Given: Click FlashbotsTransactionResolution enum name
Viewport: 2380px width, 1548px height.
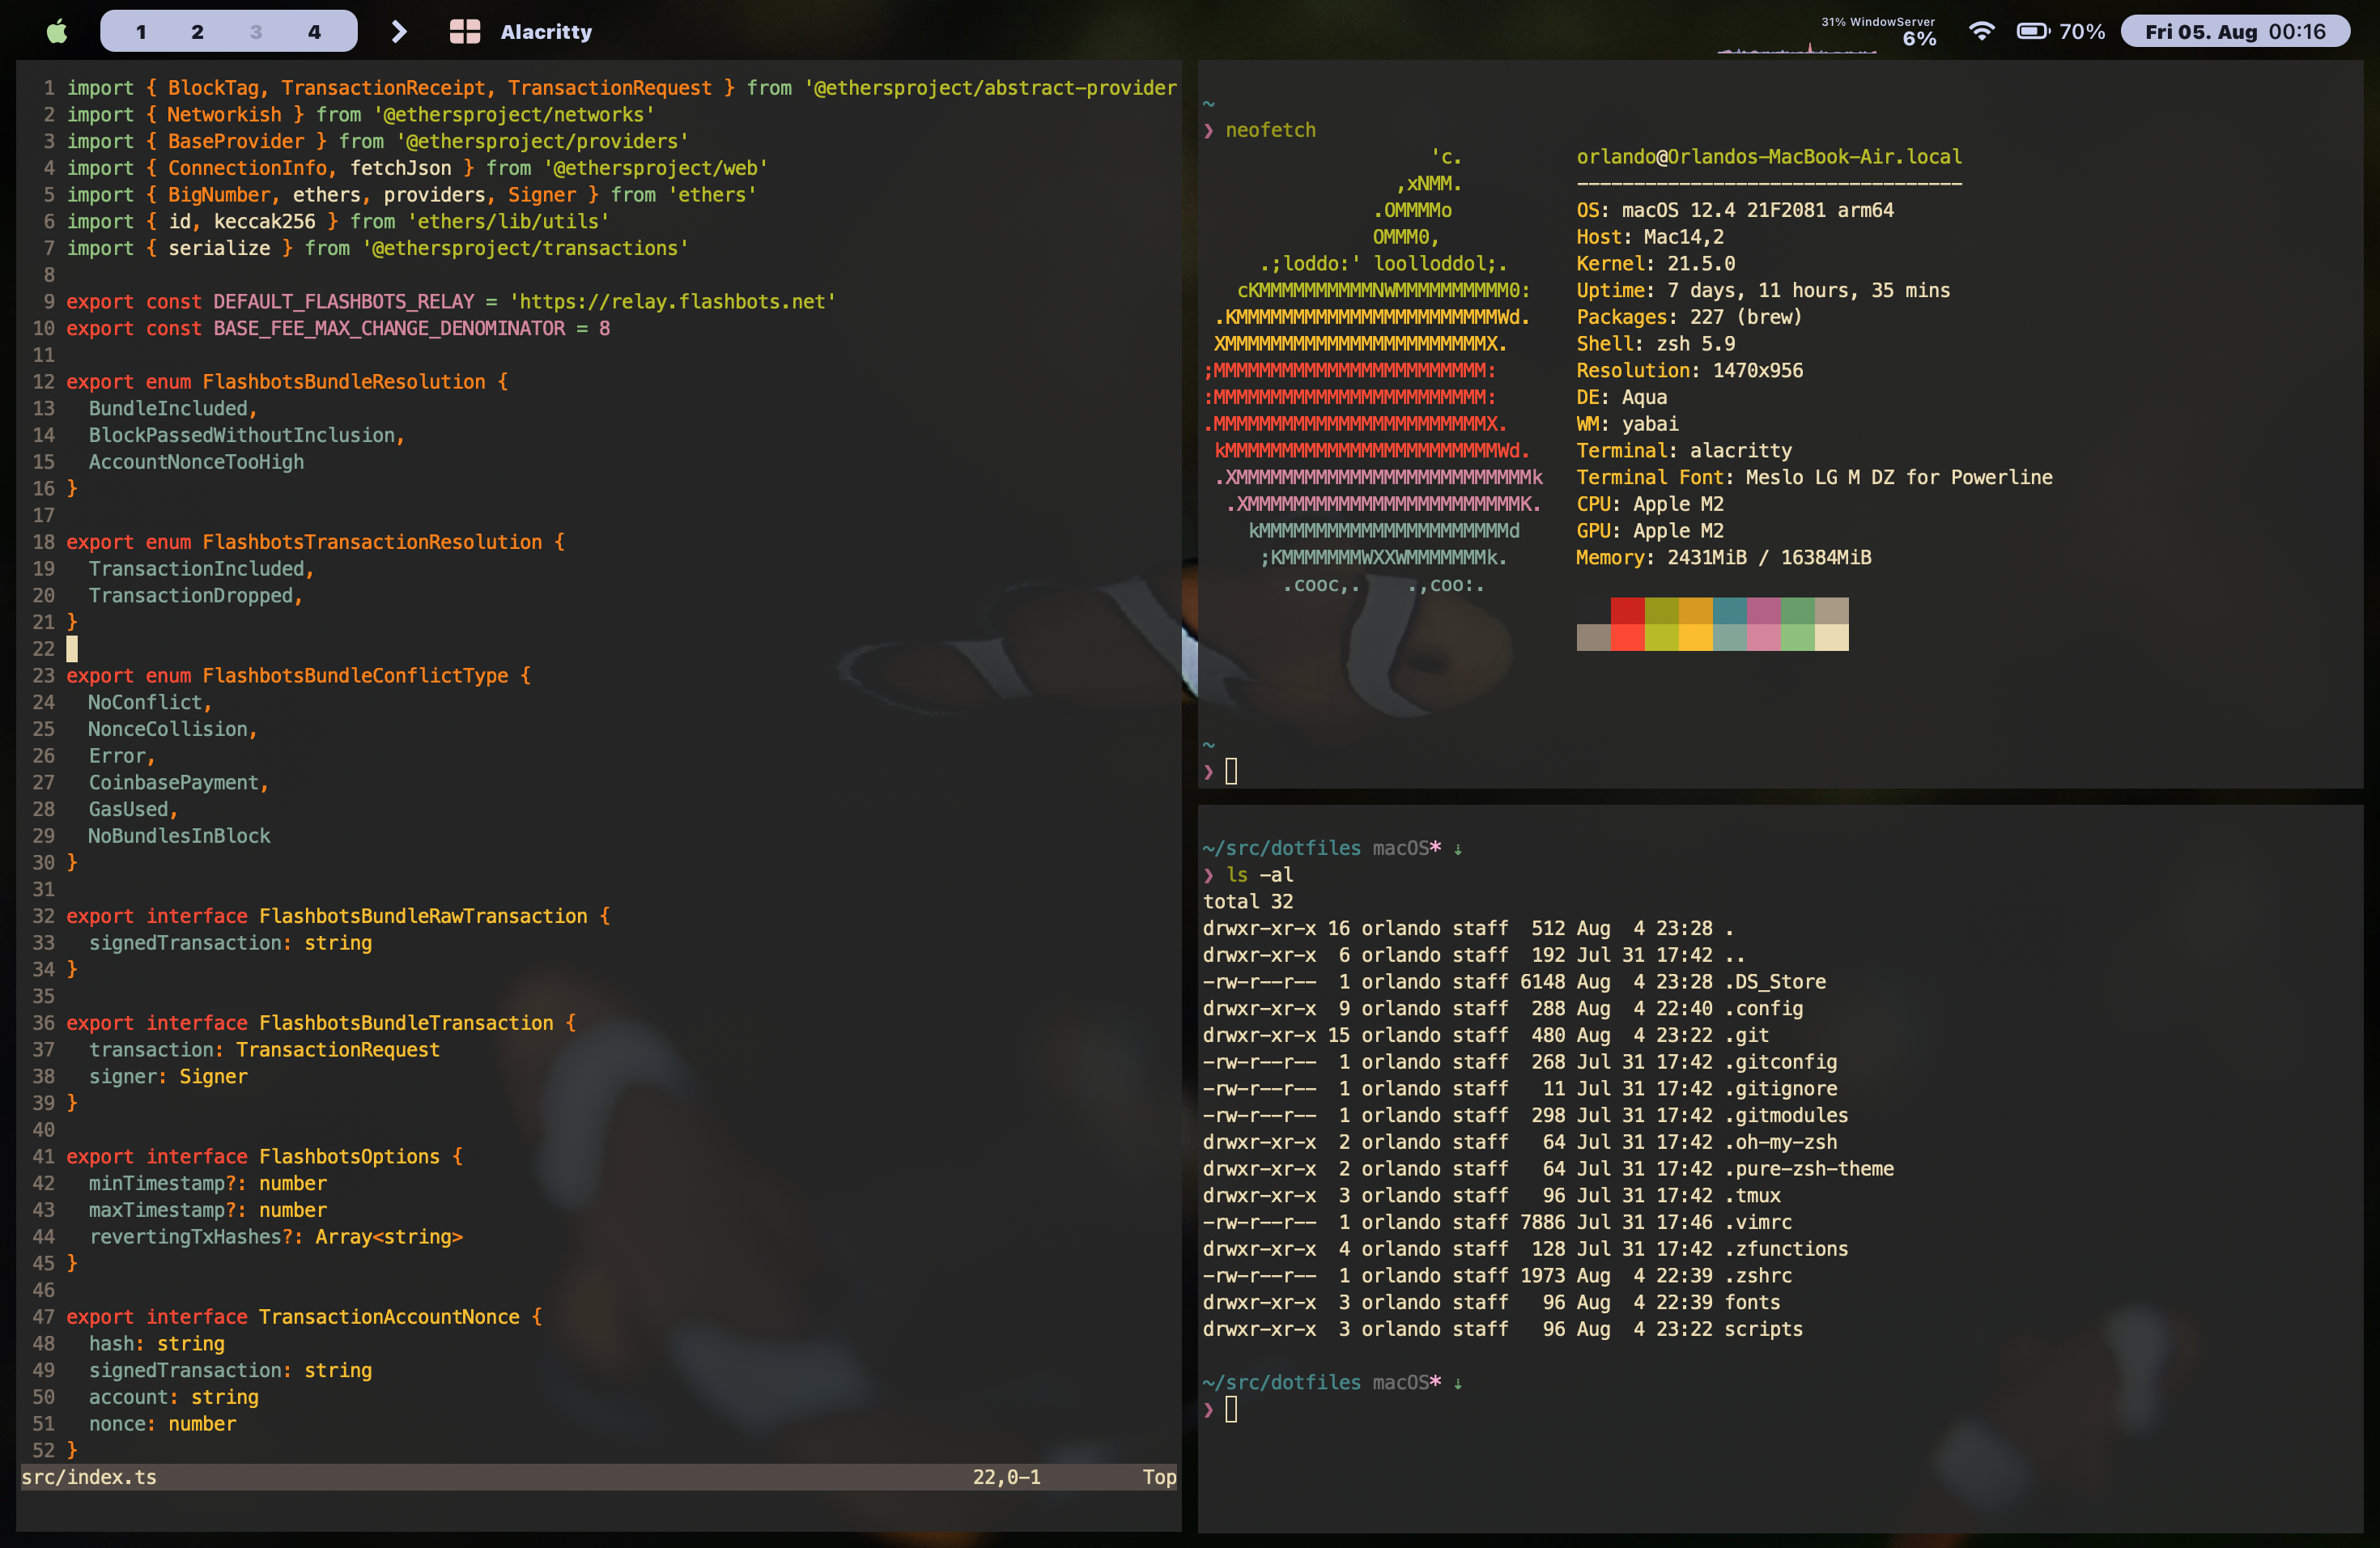Looking at the screenshot, I should coord(372,542).
